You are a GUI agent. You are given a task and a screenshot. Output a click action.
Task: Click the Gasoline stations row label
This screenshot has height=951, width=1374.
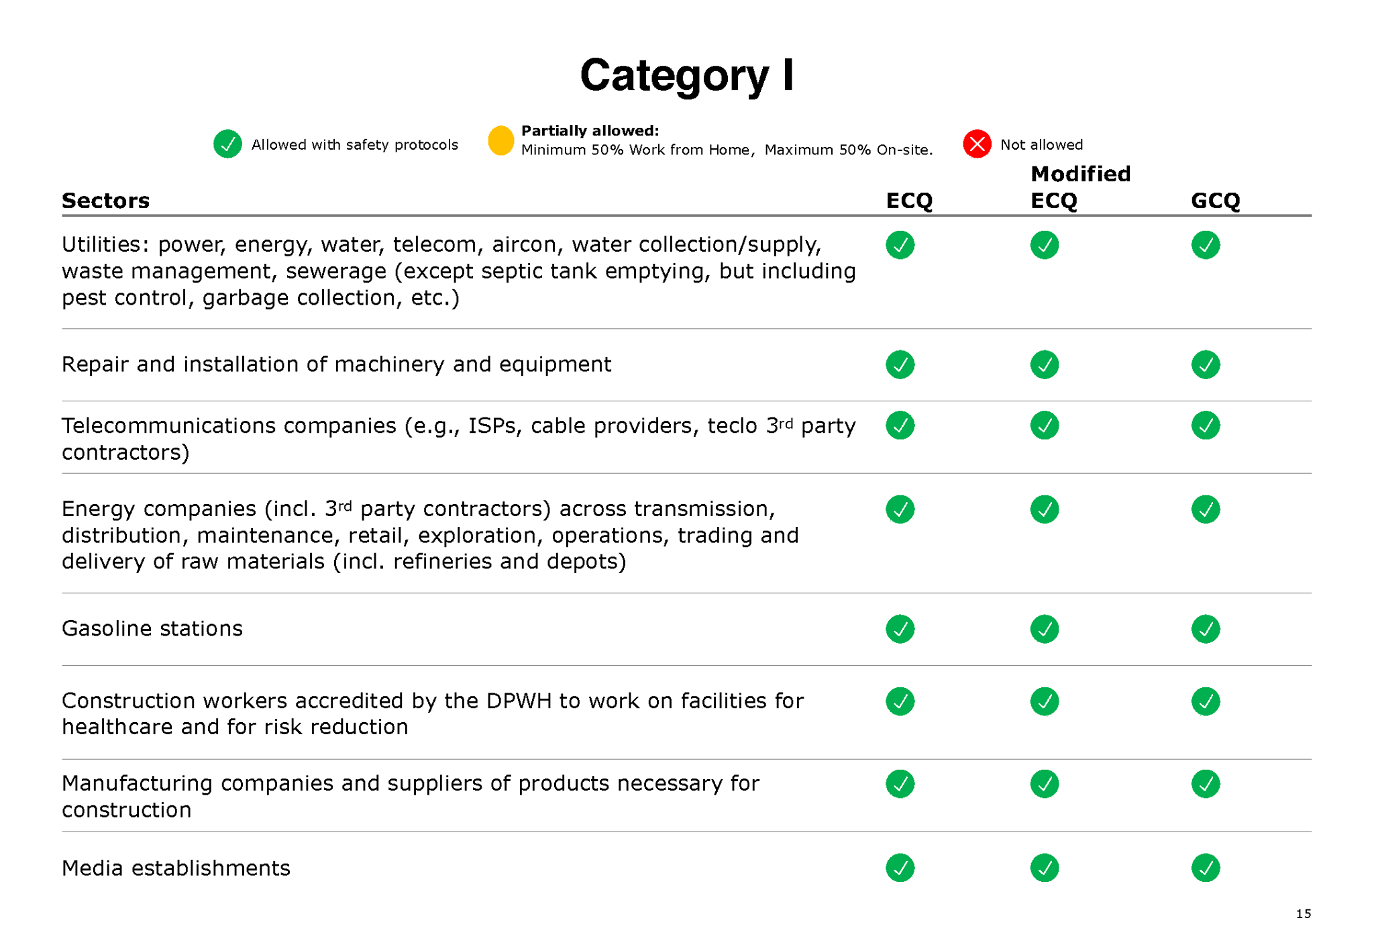click(x=152, y=628)
